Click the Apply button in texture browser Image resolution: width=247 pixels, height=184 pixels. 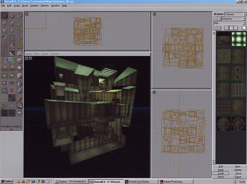click(x=221, y=170)
